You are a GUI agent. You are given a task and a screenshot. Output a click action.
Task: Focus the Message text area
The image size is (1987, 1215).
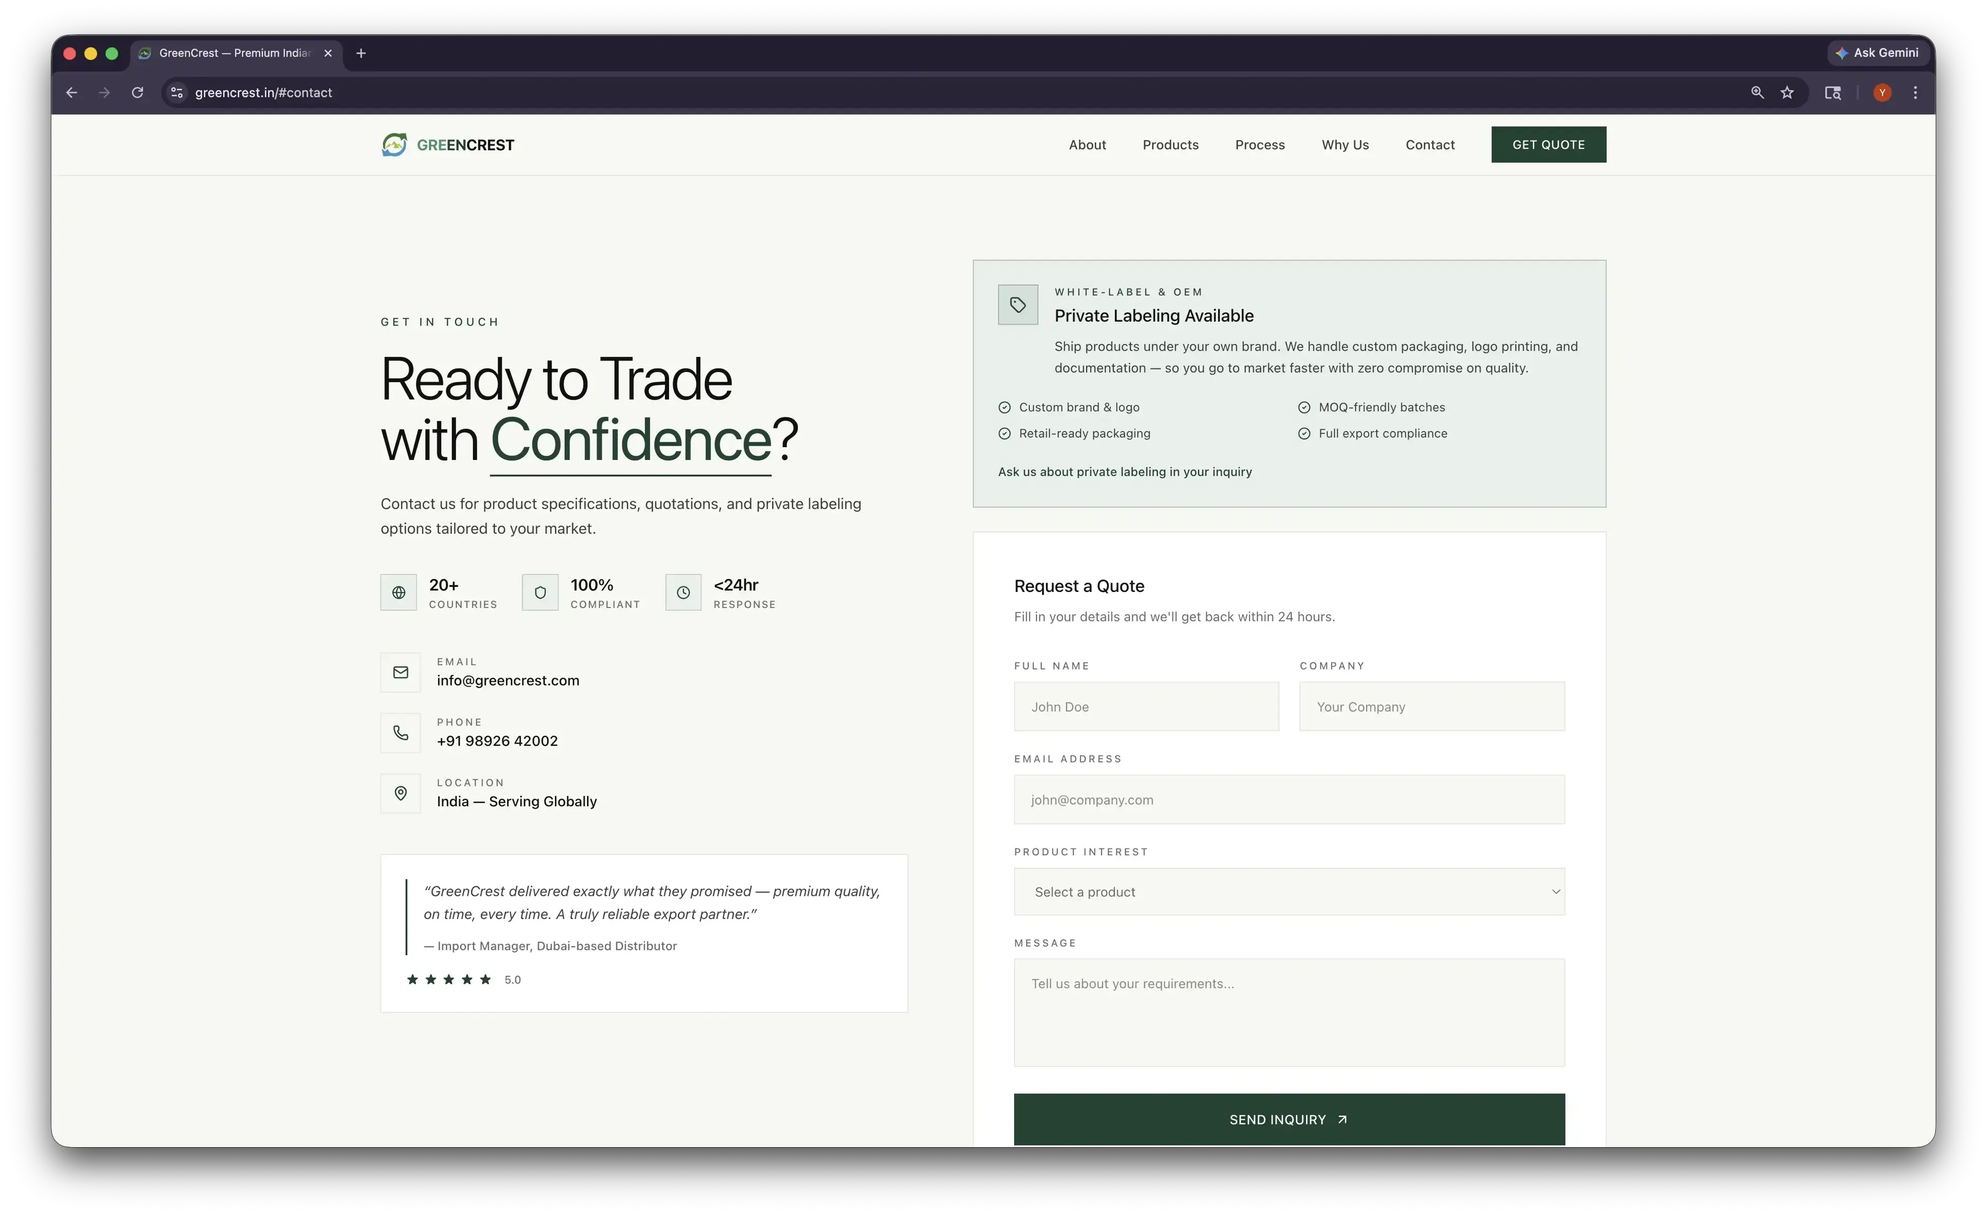[x=1288, y=1013]
